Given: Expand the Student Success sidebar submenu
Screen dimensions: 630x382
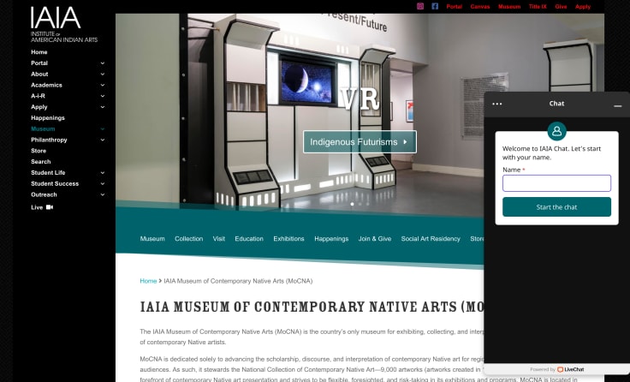Looking at the screenshot, I should click(x=103, y=183).
